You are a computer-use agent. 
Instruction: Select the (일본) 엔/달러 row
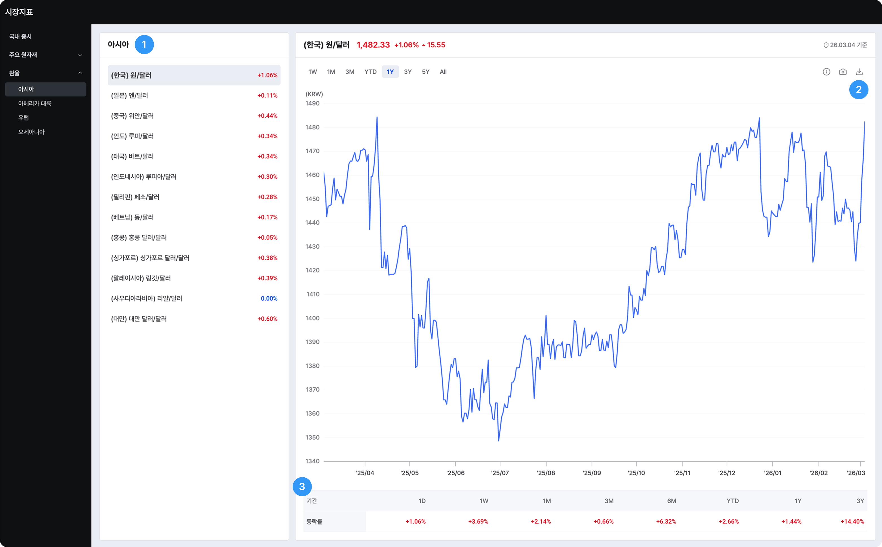[x=194, y=96]
